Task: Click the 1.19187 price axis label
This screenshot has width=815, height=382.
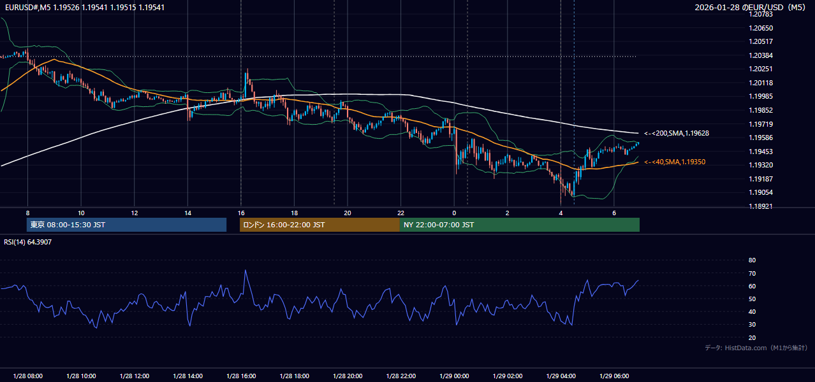Action: (761, 179)
